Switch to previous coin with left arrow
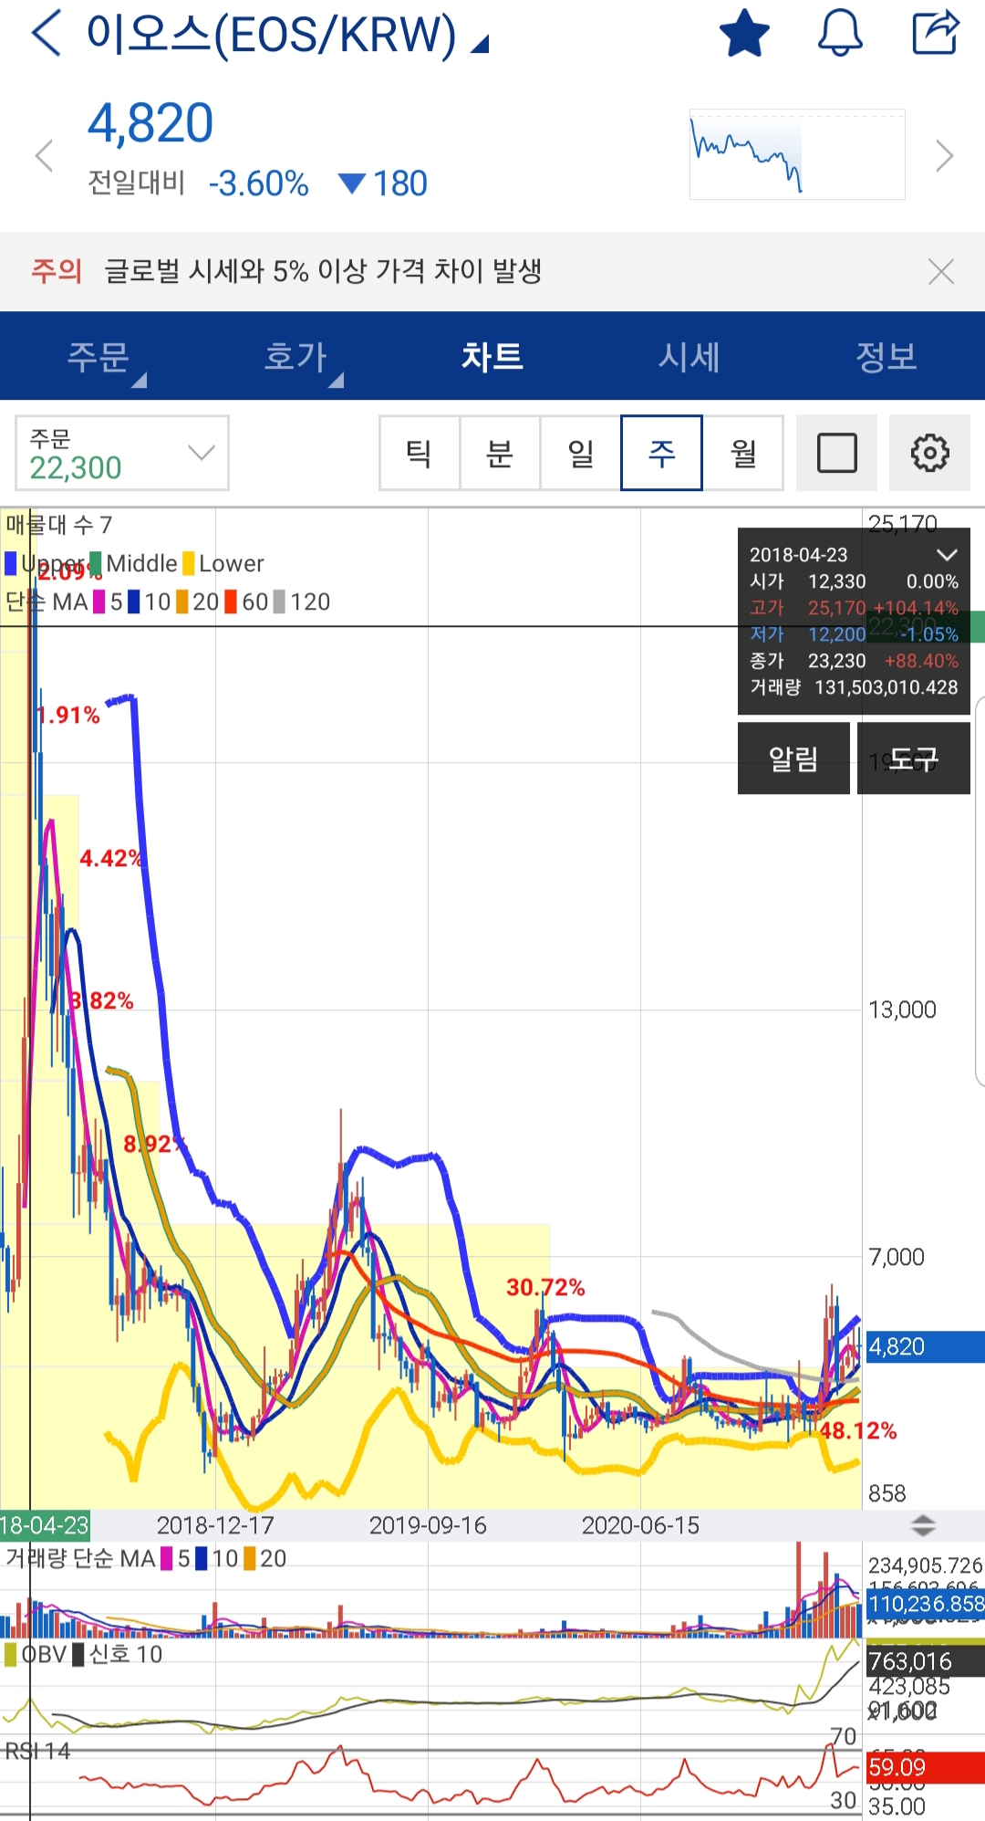The image size is (985, 1821). [43, 155]
